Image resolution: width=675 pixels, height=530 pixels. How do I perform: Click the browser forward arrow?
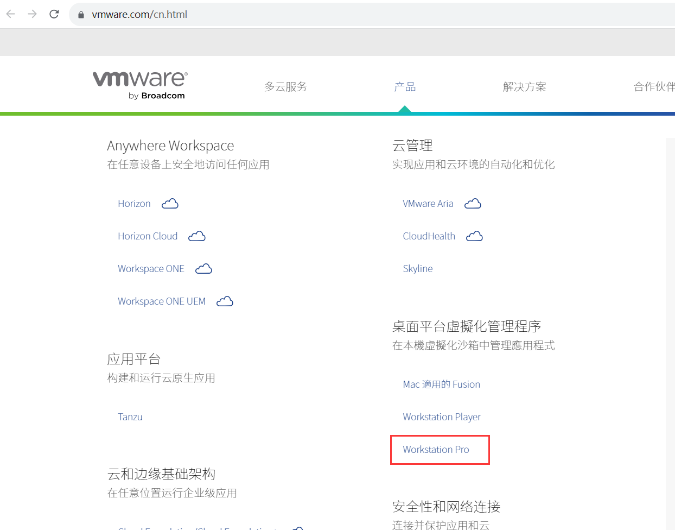click(x=33, y=14)
